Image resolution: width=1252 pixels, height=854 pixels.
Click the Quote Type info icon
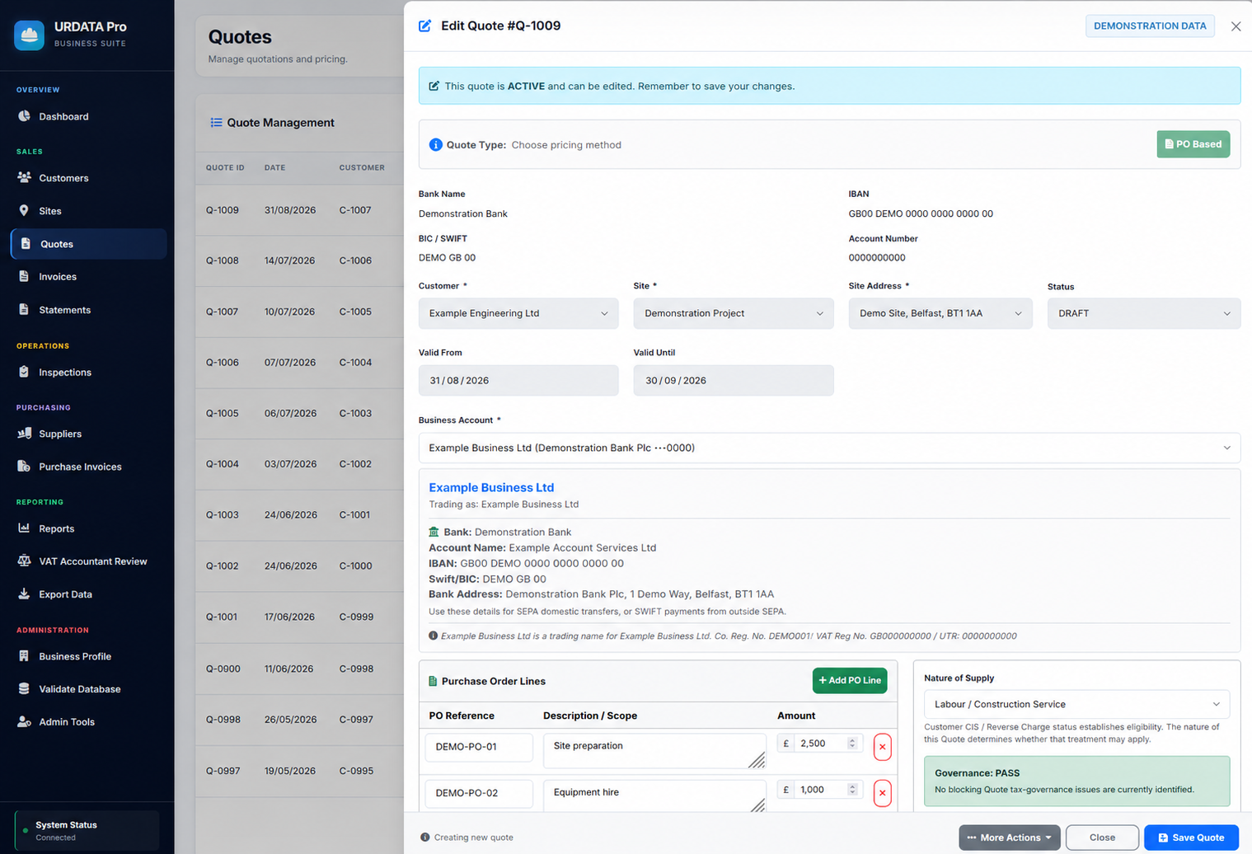(x=435, y=145)
